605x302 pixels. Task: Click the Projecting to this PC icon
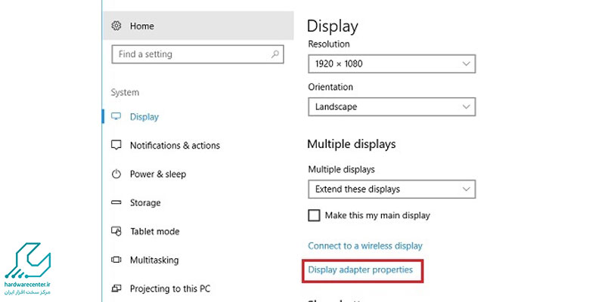pos(116,288)
